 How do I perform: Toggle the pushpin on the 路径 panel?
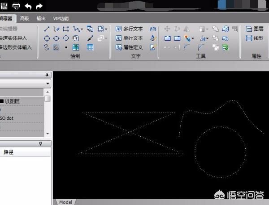point(40,143)
